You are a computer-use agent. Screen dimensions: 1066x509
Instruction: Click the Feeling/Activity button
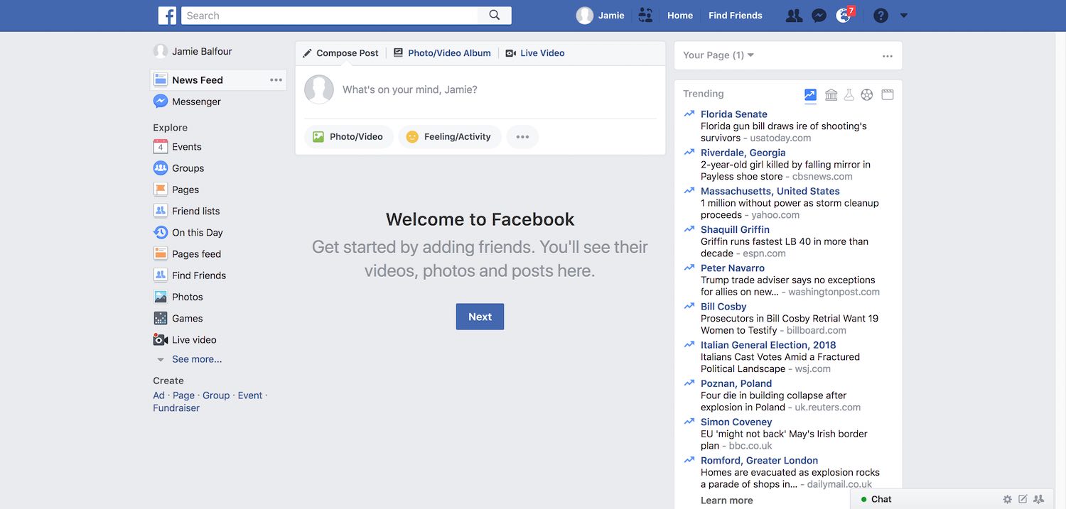tap(449, 137)
